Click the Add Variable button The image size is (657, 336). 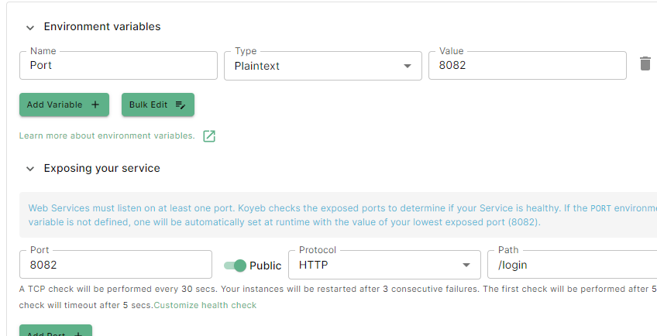coord(64,105)
